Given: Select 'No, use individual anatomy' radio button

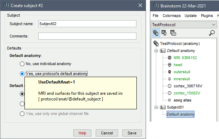Looking at the screenshot, I should tap(22, 64).
